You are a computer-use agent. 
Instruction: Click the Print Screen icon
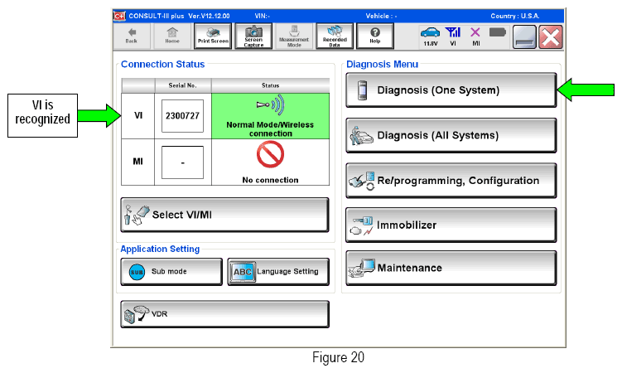[x=213, y=36]
